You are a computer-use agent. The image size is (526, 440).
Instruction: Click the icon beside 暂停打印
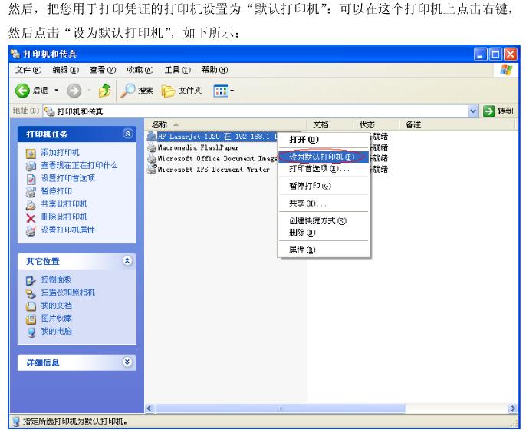[x=31, y=192]
